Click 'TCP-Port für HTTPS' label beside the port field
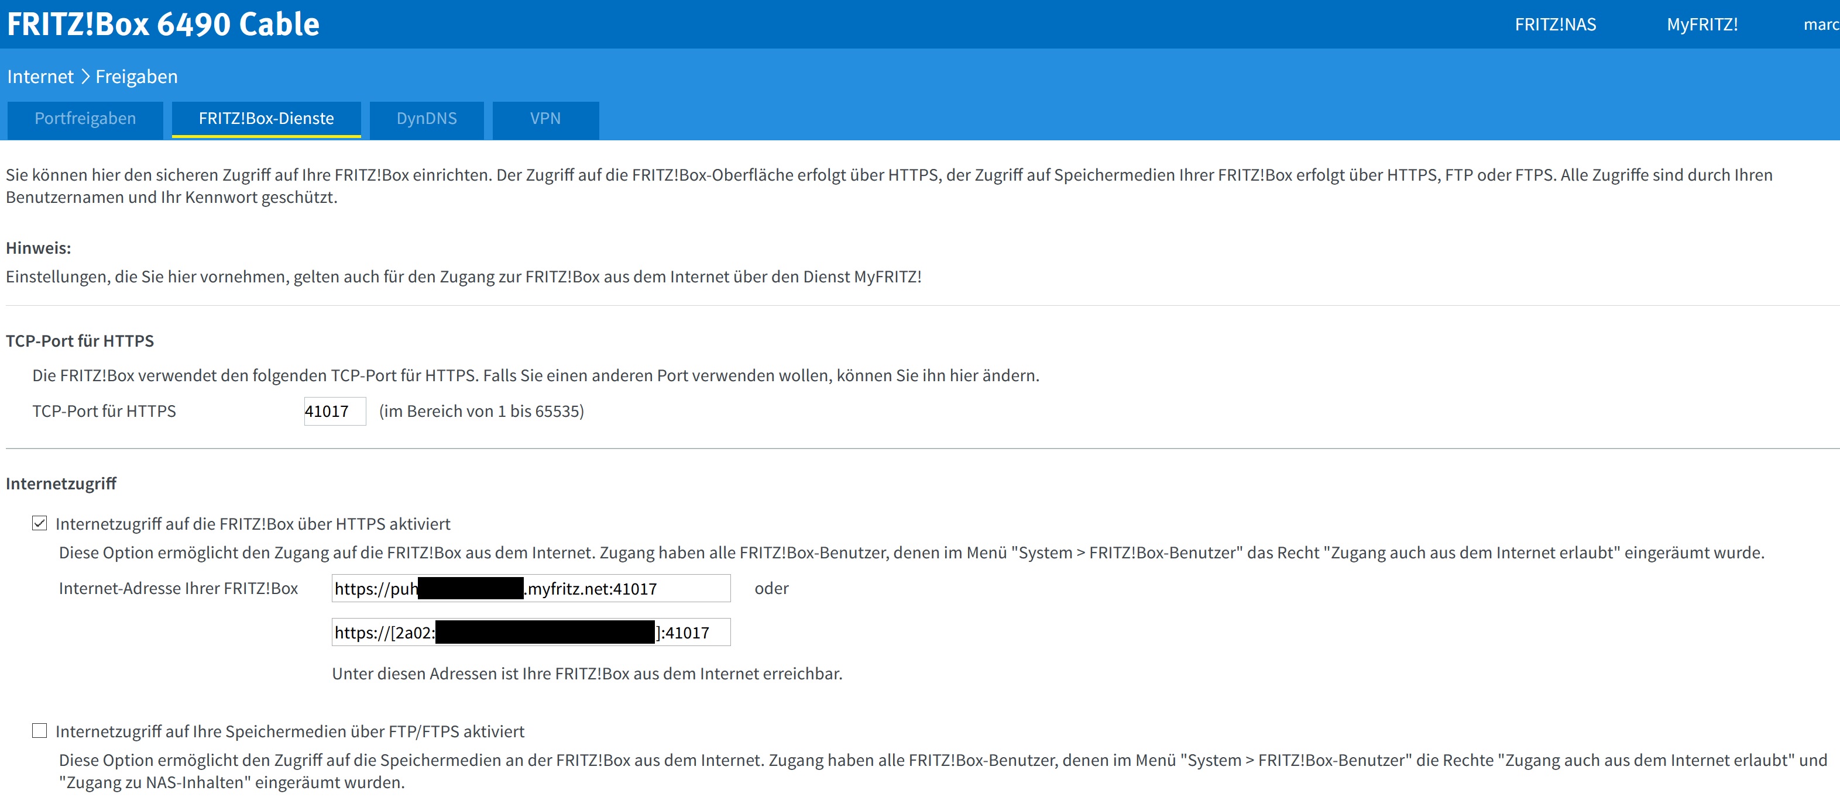The image size is (1840, 808). point(104,411)
